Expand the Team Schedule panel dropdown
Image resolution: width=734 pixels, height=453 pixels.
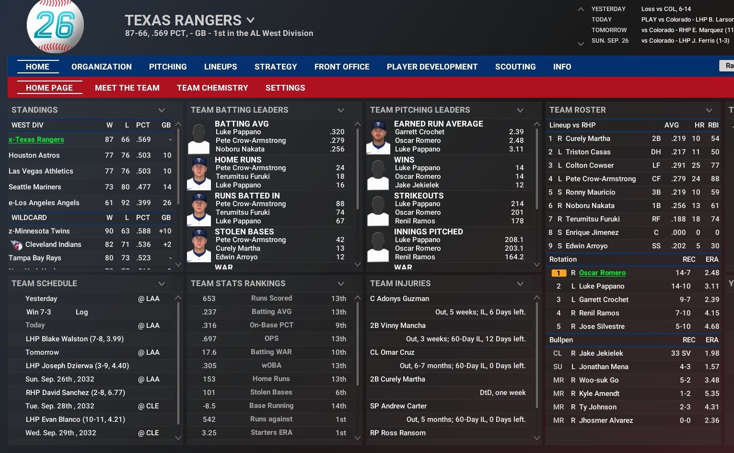click(x=162, y=284)
